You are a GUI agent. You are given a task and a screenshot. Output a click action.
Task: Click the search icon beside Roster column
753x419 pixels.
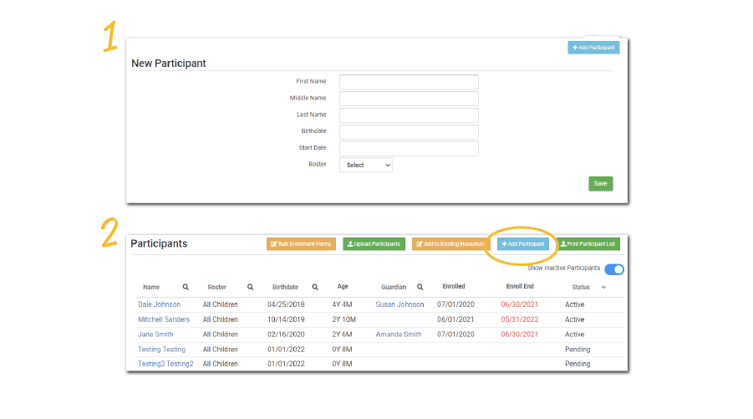click(250, 287)
